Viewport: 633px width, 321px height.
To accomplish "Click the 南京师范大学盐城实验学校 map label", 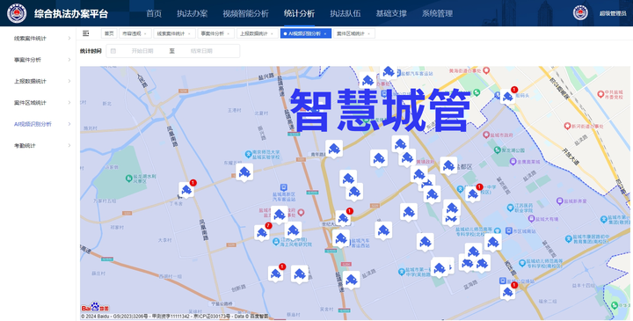I will coord(266,155).
